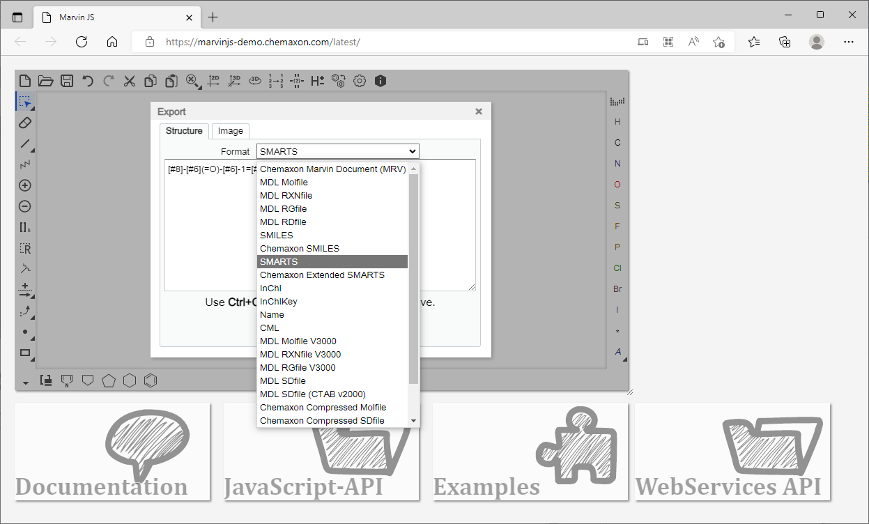
Task: Open browser Favorites star icon
Action: pos(754,42)
